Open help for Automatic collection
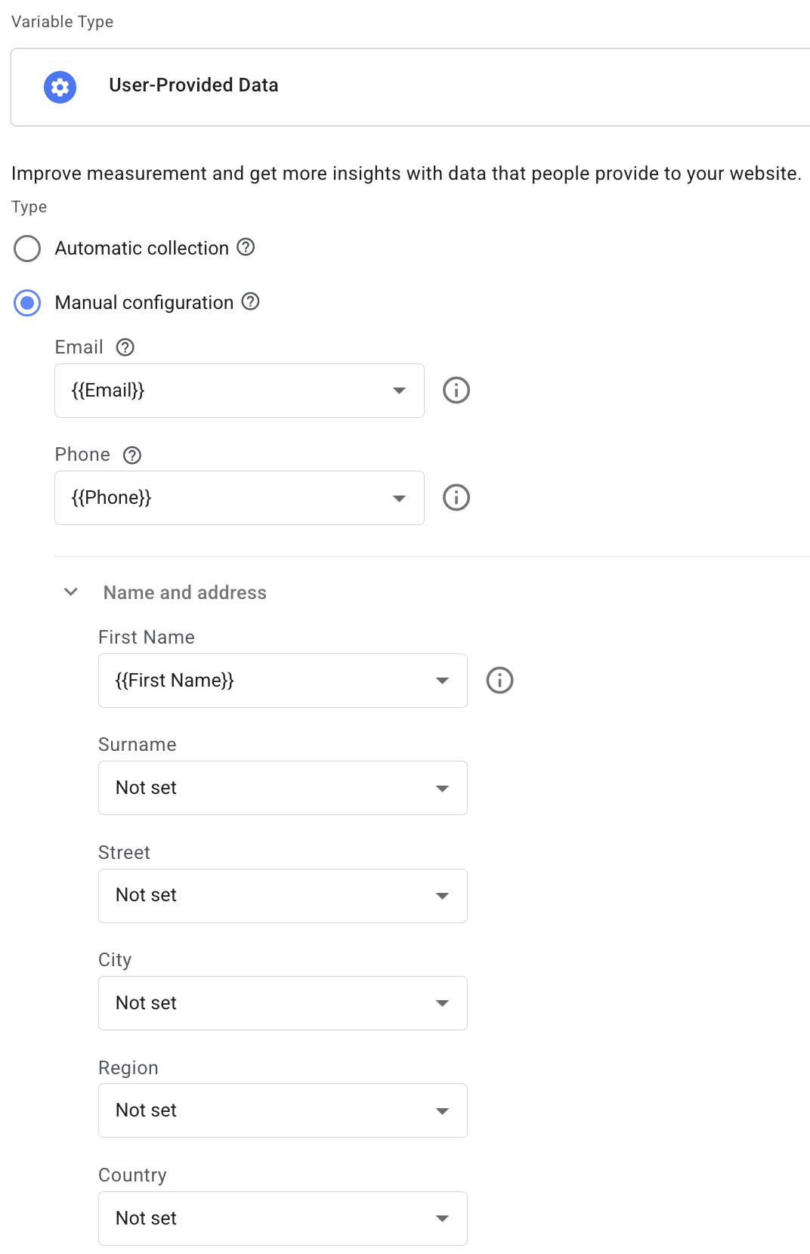This screenshot has width=810, height=1254. pos(246,247)
